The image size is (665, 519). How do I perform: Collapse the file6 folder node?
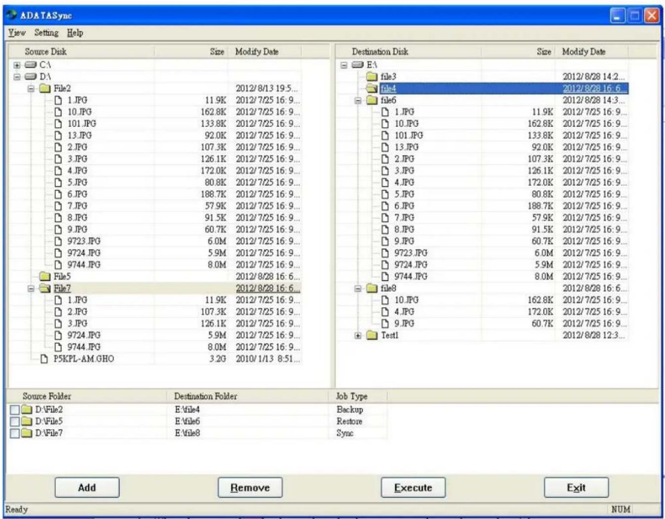pyautogui.click(x=358, y=101)
